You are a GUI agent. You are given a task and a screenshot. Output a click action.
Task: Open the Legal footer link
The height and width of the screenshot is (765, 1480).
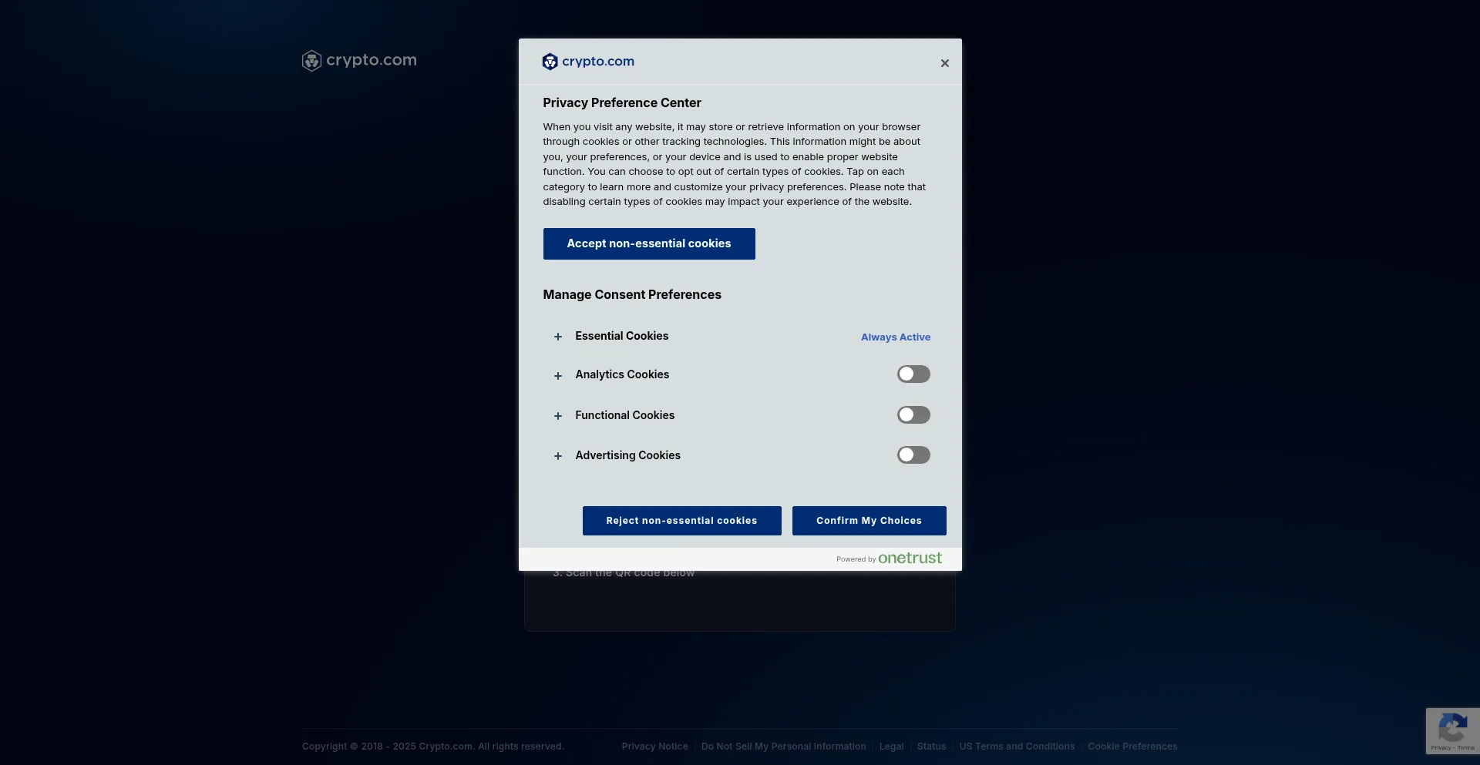point(891,747)
